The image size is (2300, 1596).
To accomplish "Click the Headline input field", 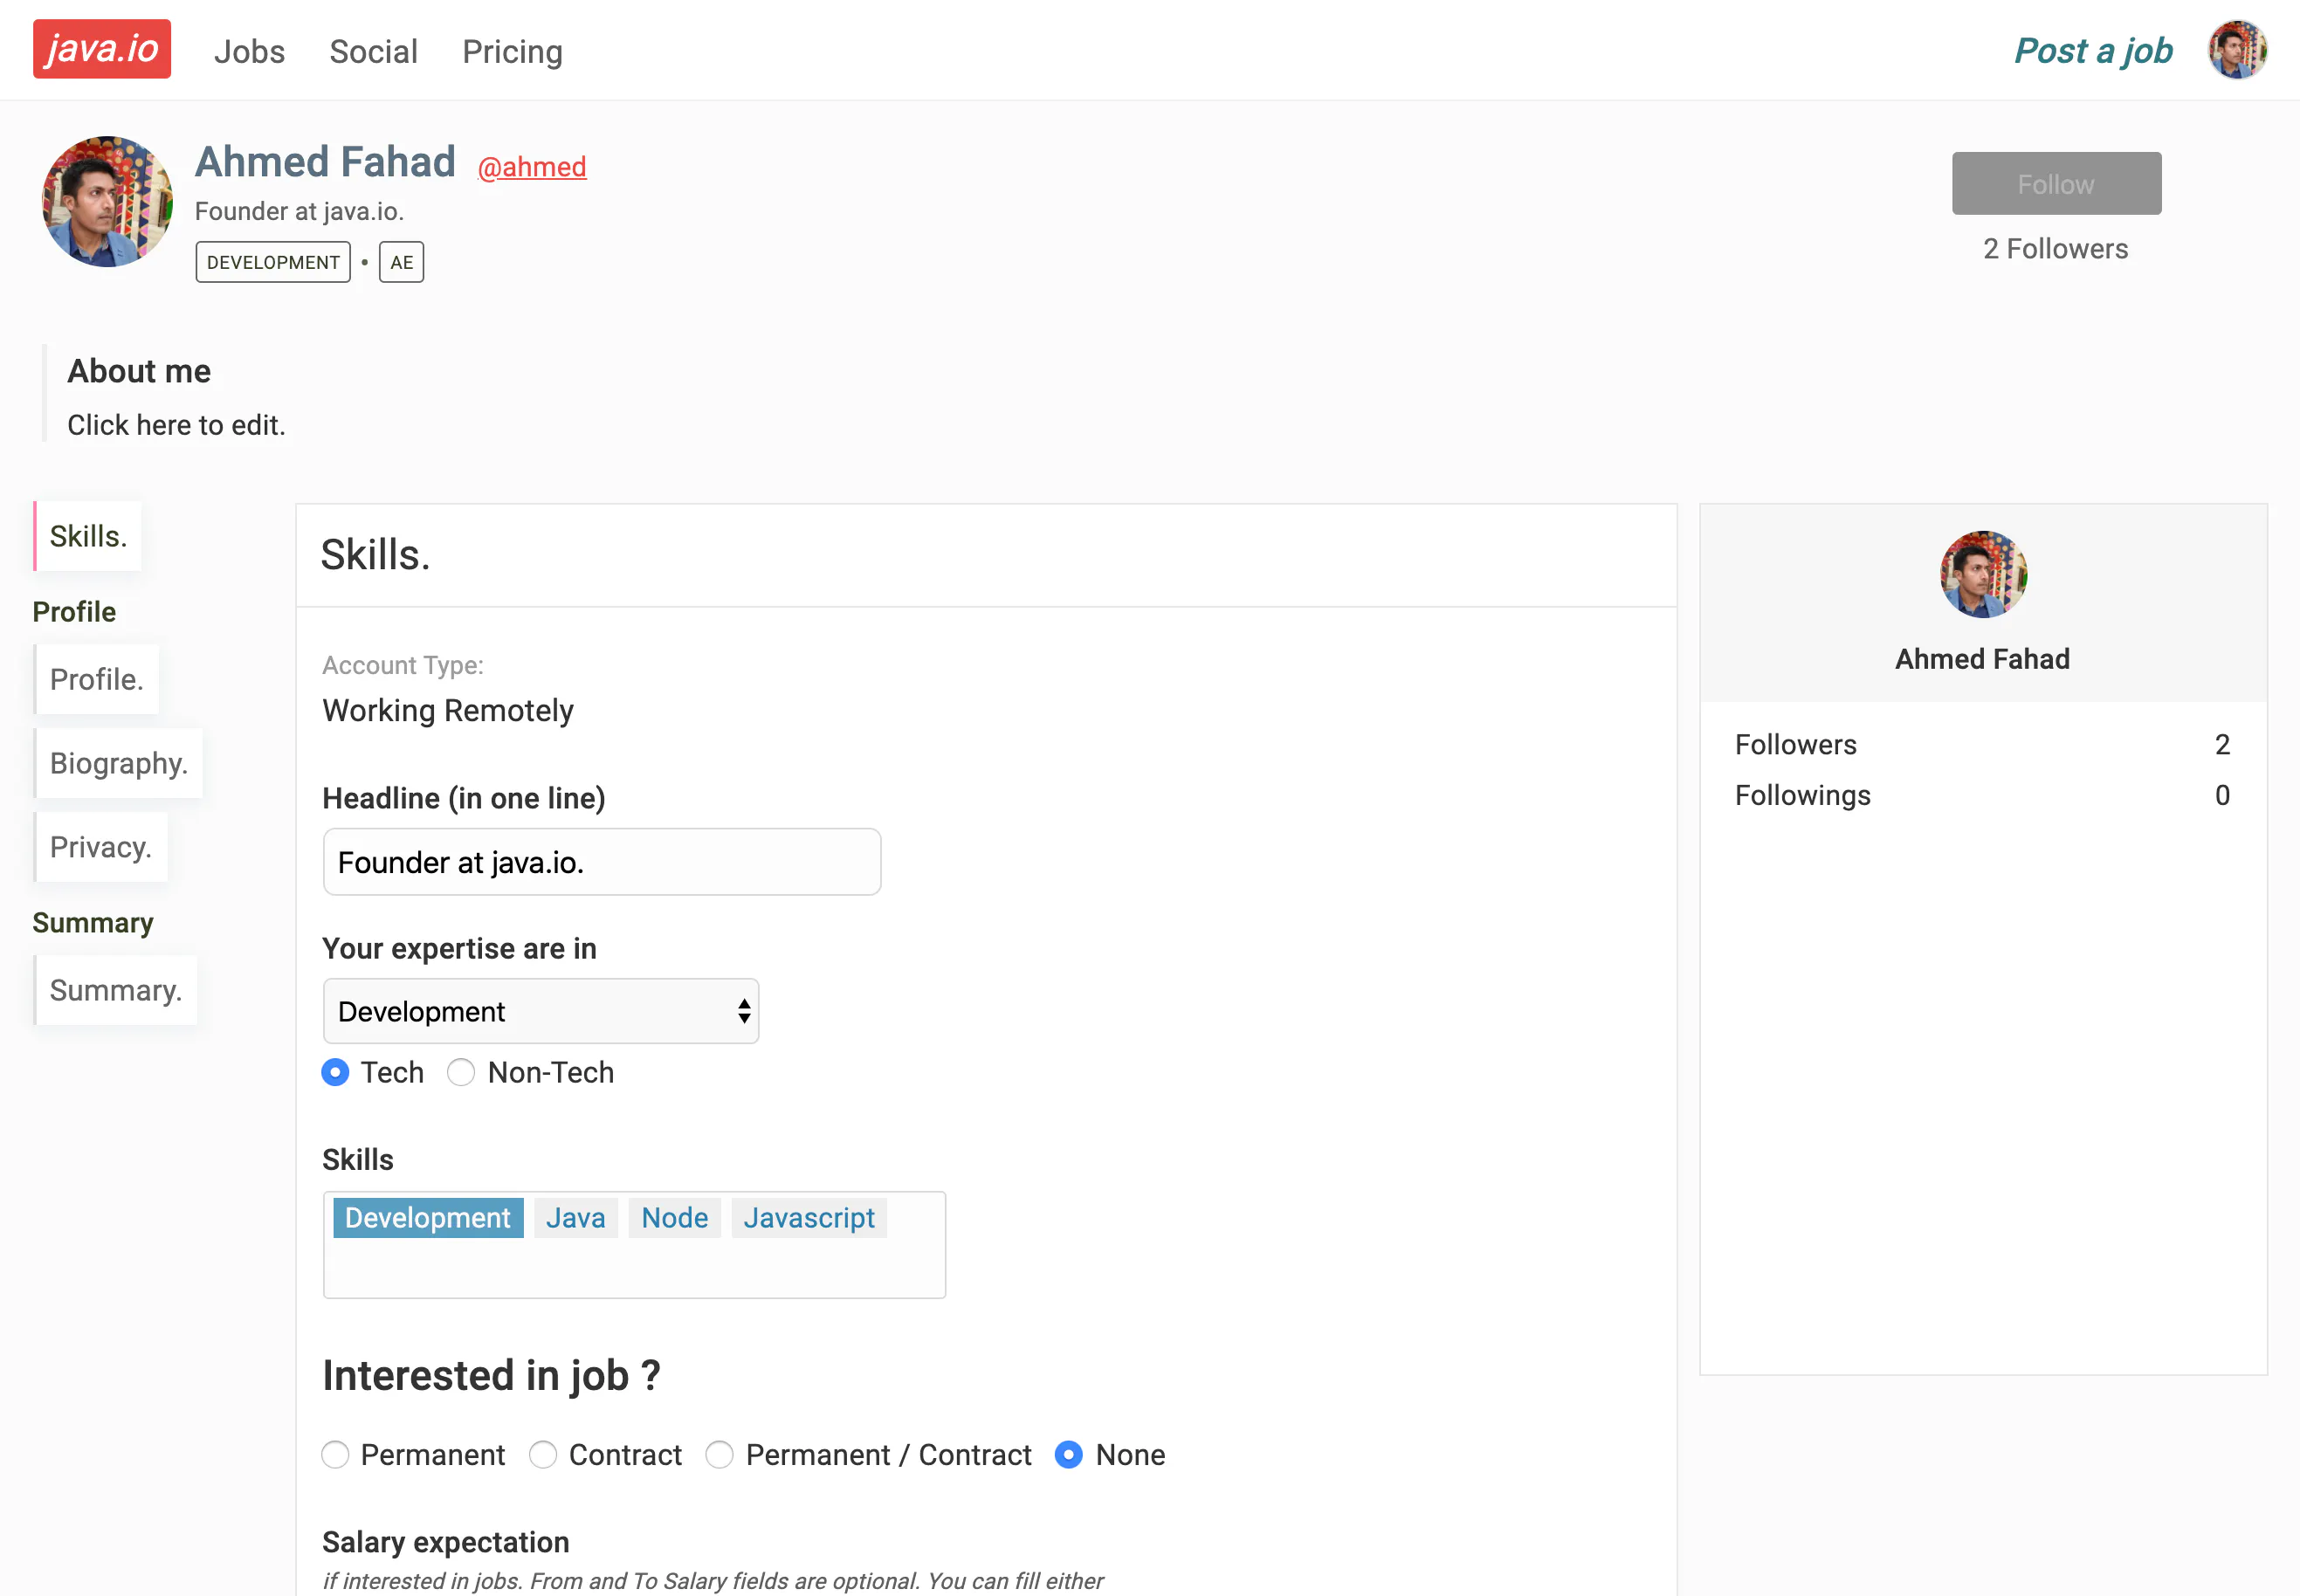I will (x=602, y=862).
